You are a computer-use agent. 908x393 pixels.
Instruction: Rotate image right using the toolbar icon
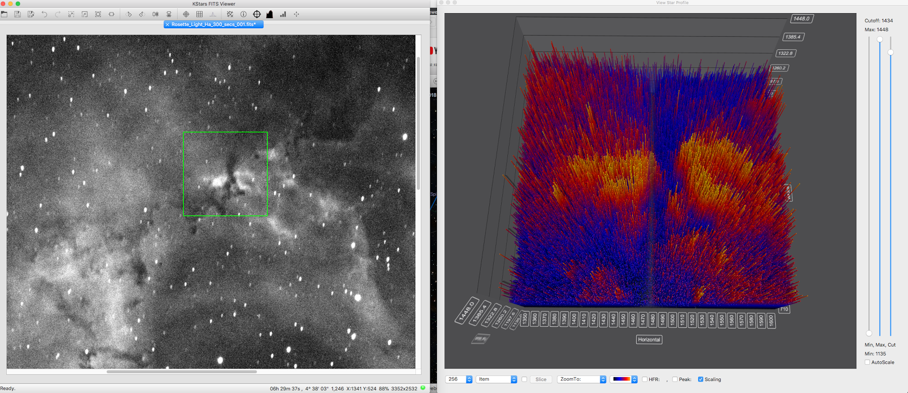pyautogui.click(x=129, y=14)
